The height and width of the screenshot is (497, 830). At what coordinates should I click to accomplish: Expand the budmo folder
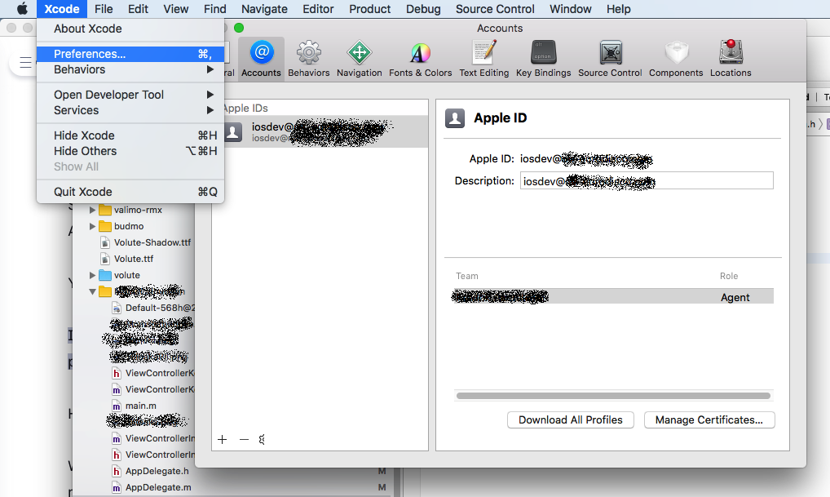(x=92, y=226)
